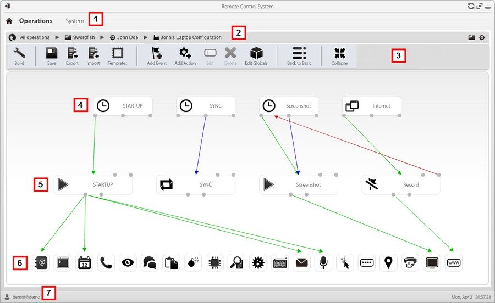Select the Addressbook module icon
Screen dimensions: 495x303
click(42, 262)
